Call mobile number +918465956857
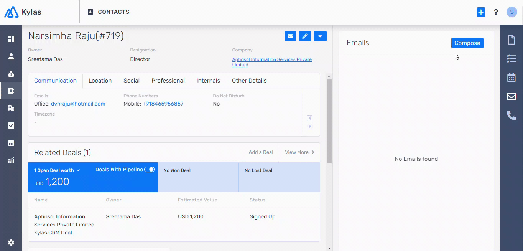523x251 pixels. 163,104
